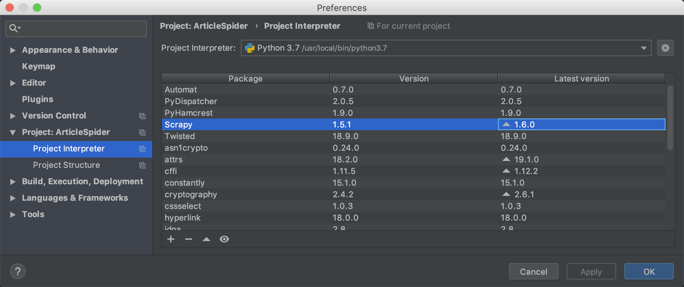The width and height of the screenshot is (684, 287).
Task: Click the Python logo in interpreter field
Action: coord(250,48)
